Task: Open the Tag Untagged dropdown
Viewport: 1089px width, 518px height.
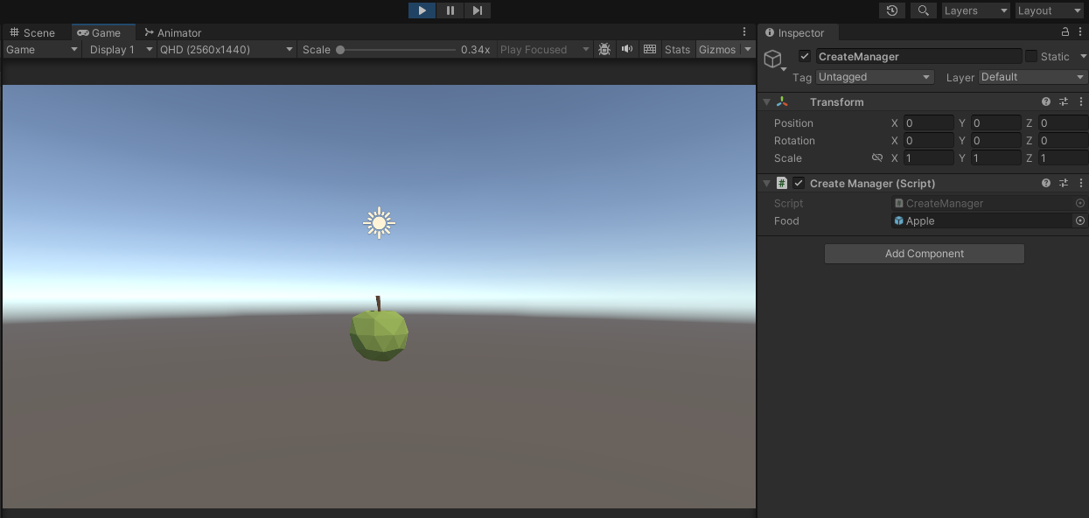Action: click(875, 77)
